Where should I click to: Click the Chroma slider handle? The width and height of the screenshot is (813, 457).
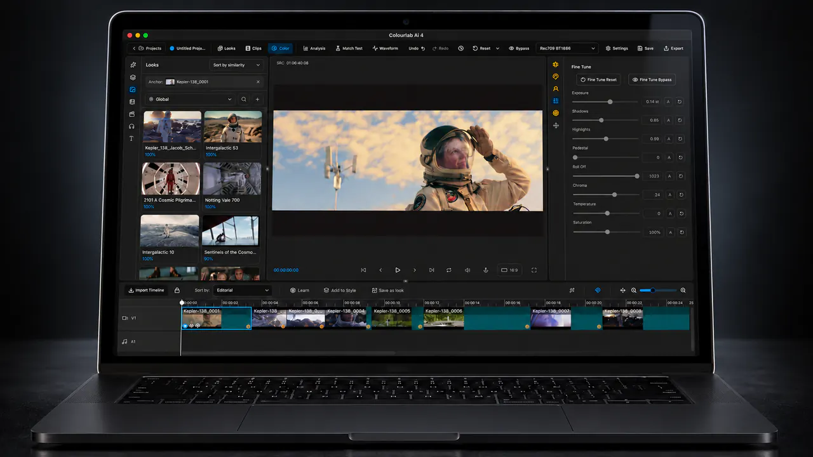coord(614,194)
